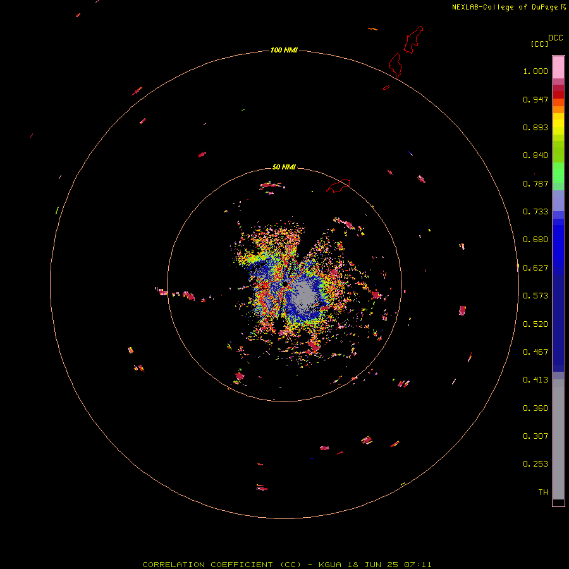Select the 0.680 scale value

535,240
